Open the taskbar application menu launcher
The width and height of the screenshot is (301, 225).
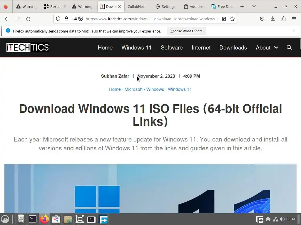pyautogui.click(x=5, y=219)
